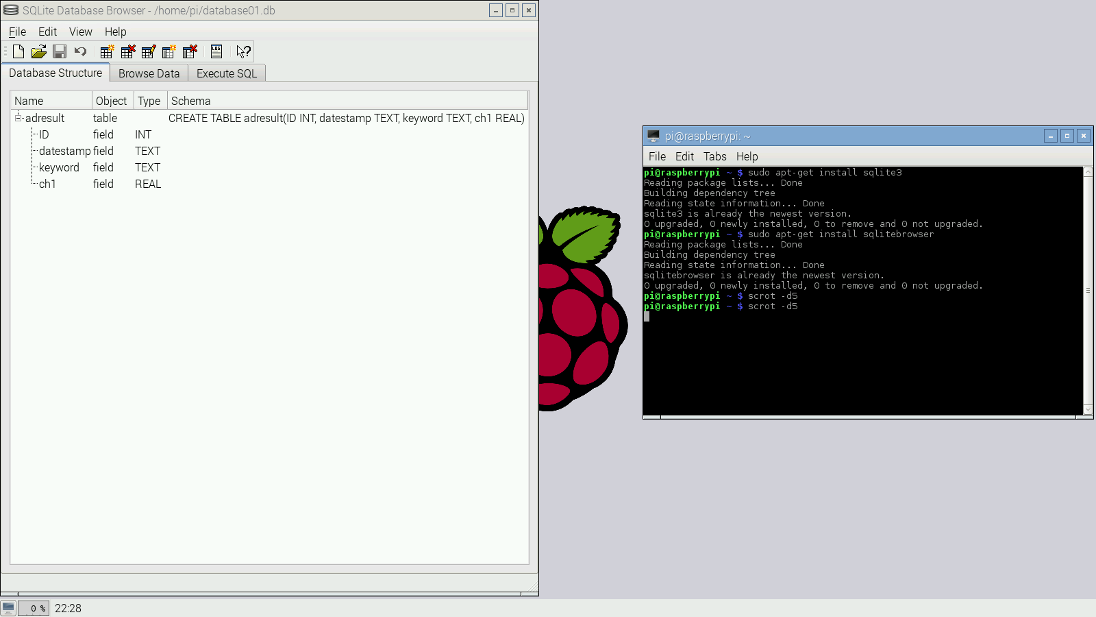
Task: Open the SQL log window
Action: (216, 51)
